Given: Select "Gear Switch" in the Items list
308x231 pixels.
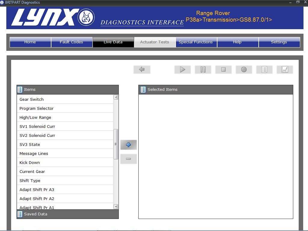Looking at the screenshot, I should click(x=65, y=99).
